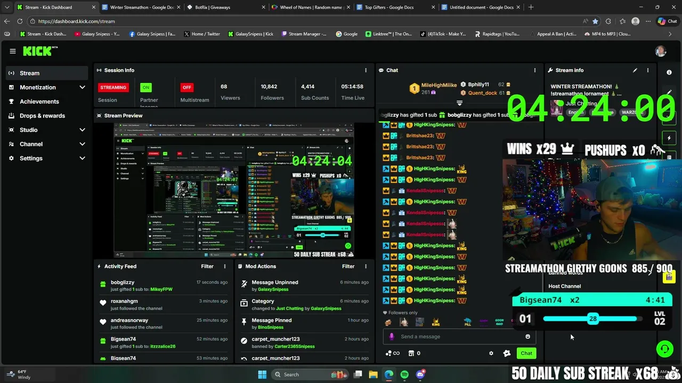The width and height of the screenshot is (682, 383).
Task: Click the Windows Start button
Action: pyautogui.click(x=262, y=374)
